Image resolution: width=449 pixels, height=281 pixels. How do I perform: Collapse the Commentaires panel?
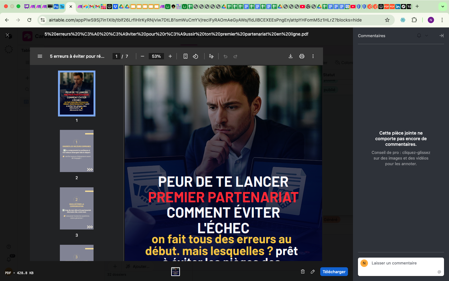tap(442, 36)
